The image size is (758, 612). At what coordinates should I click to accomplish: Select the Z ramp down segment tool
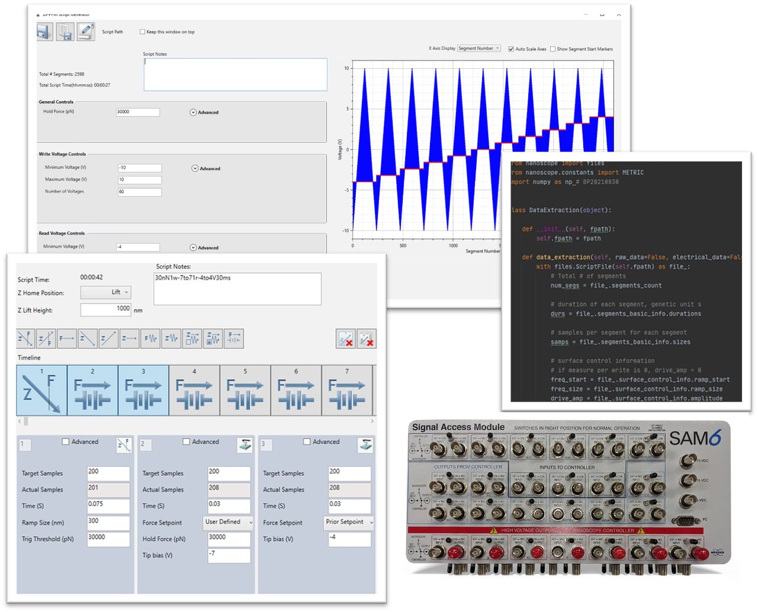coord(88,338)
